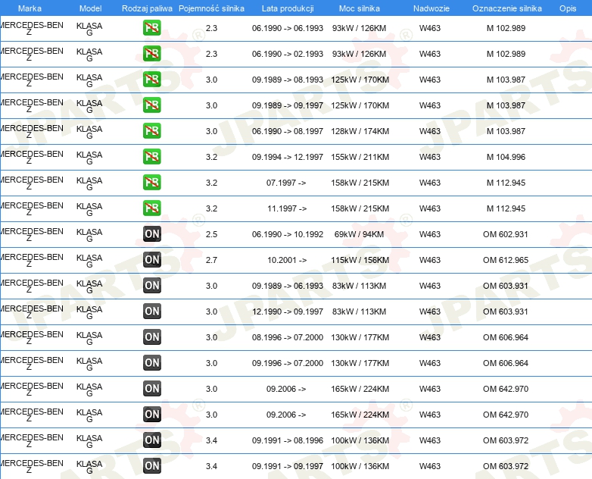Click unleaded petrol icon in M 104.996 row
Screen dimensions: 592x479
click(x=151, y=157)
